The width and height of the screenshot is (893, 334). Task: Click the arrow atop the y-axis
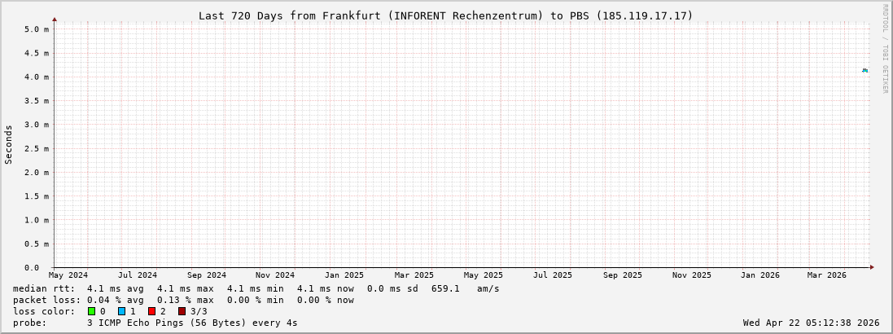click(55, 19)
